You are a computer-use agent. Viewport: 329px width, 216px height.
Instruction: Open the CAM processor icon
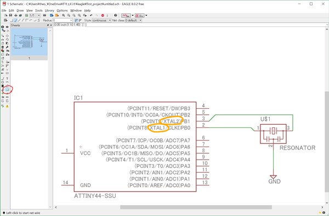pos(20,15)
